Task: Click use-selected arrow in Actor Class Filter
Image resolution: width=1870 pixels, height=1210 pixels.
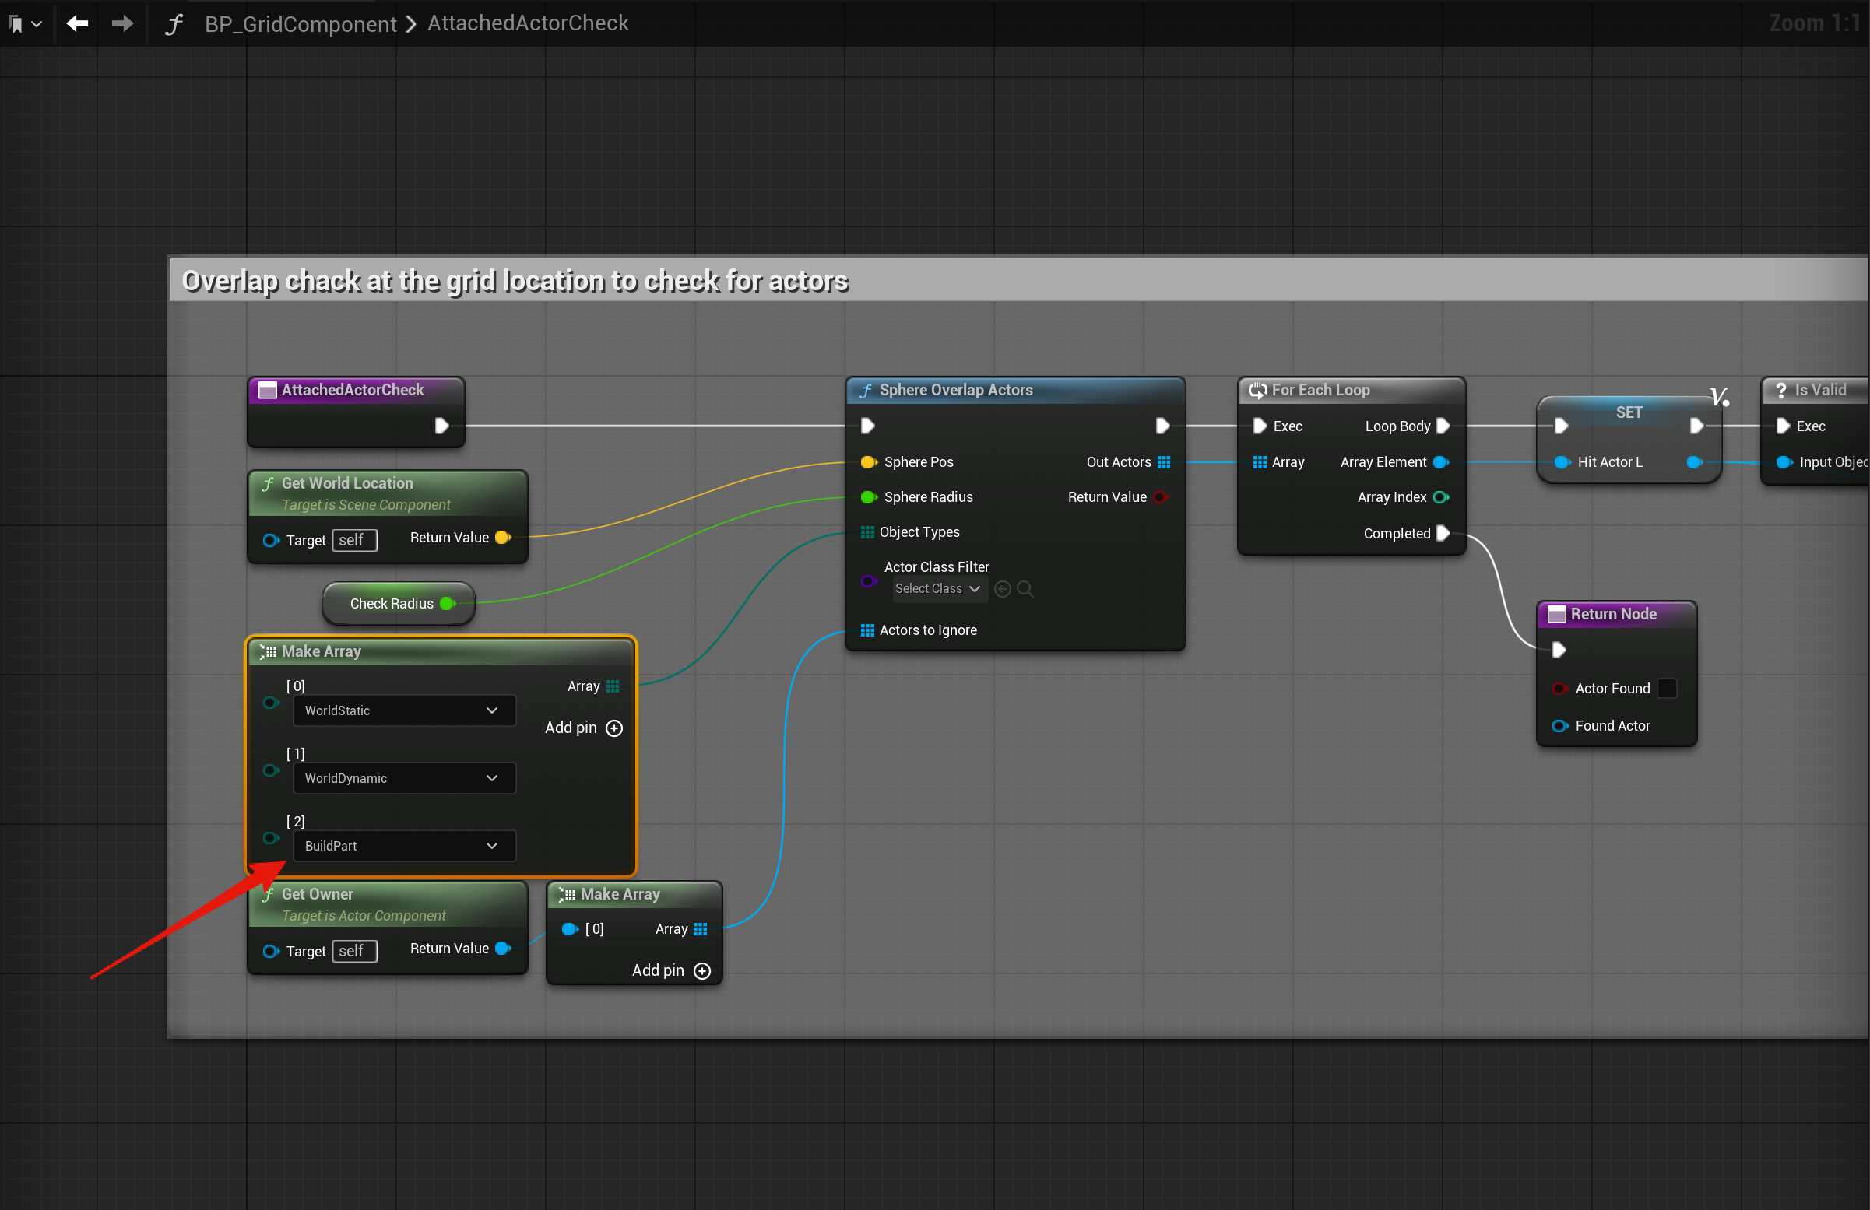Action: pyautogui.click(x=1003, y=589)
